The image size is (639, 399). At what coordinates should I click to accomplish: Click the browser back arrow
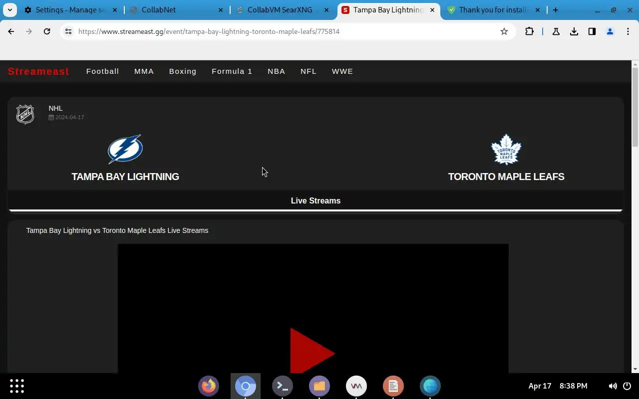(11, 31)
